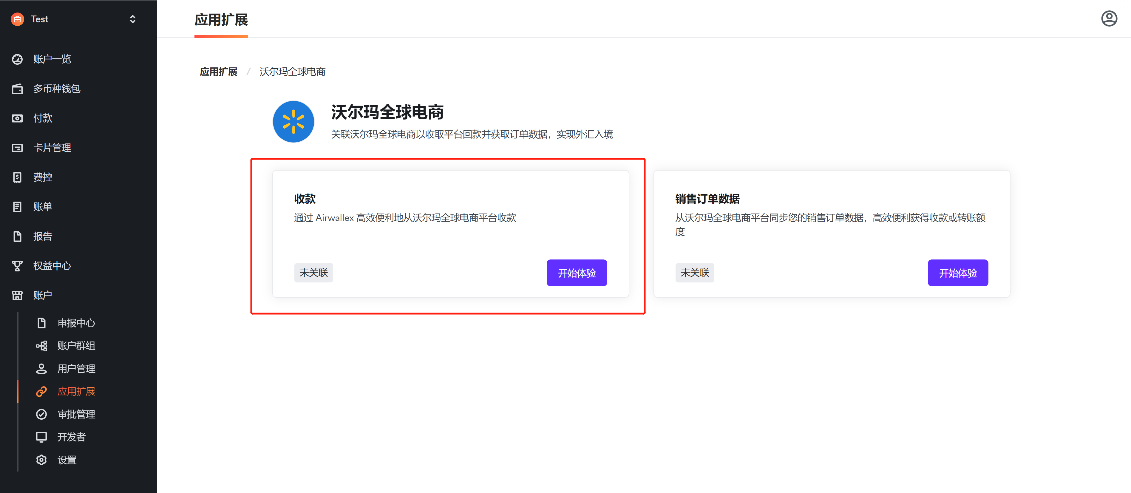Click the 账单 bill icon

17,207
